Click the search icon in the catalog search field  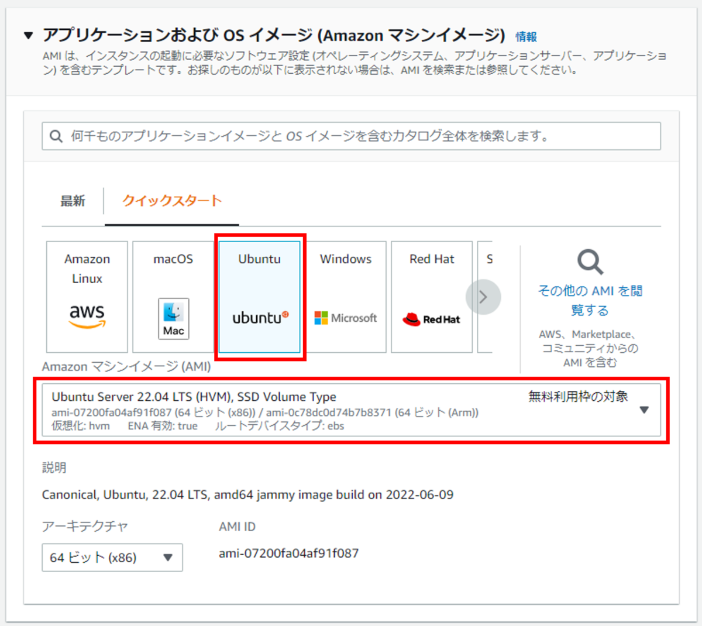click(56, 136)
